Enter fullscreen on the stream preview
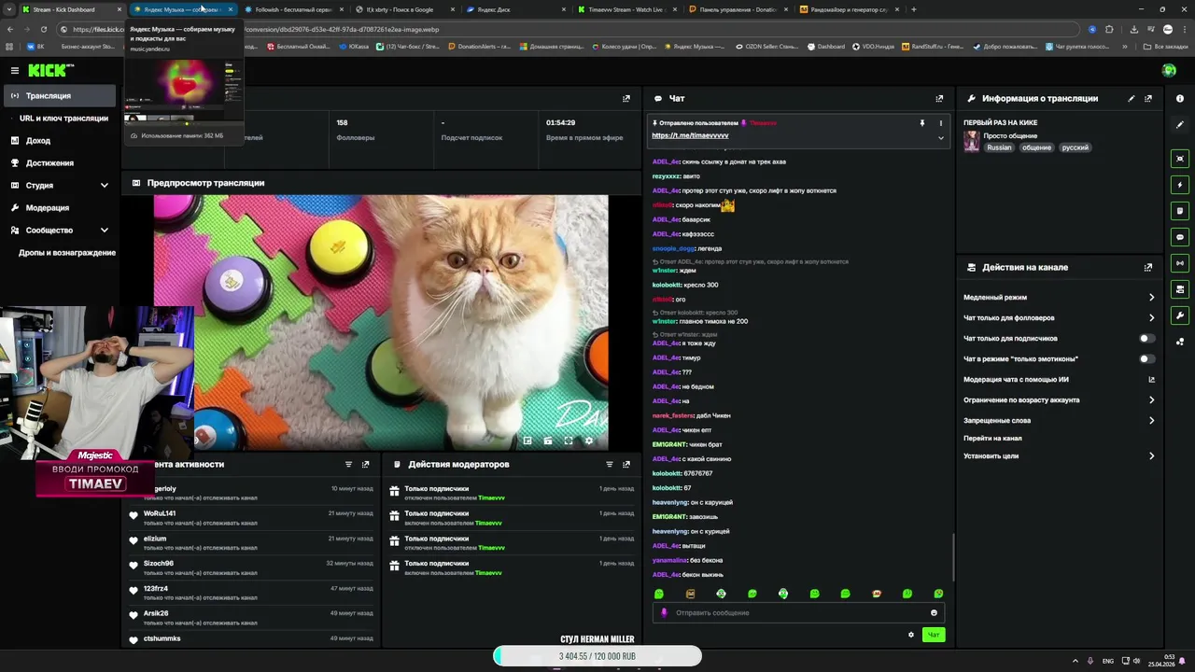This screenshot has height=672, width=1195. 569,441
